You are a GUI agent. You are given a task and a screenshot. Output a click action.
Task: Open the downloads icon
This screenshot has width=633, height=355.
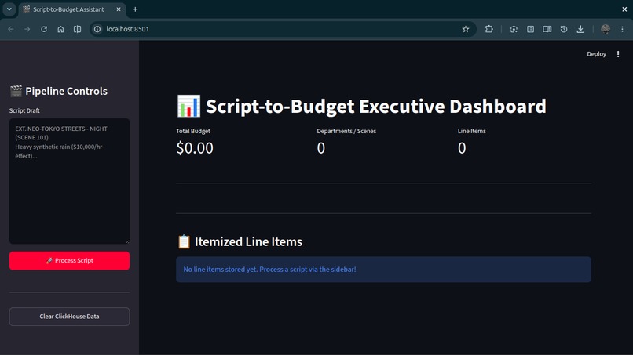[580, 29]
